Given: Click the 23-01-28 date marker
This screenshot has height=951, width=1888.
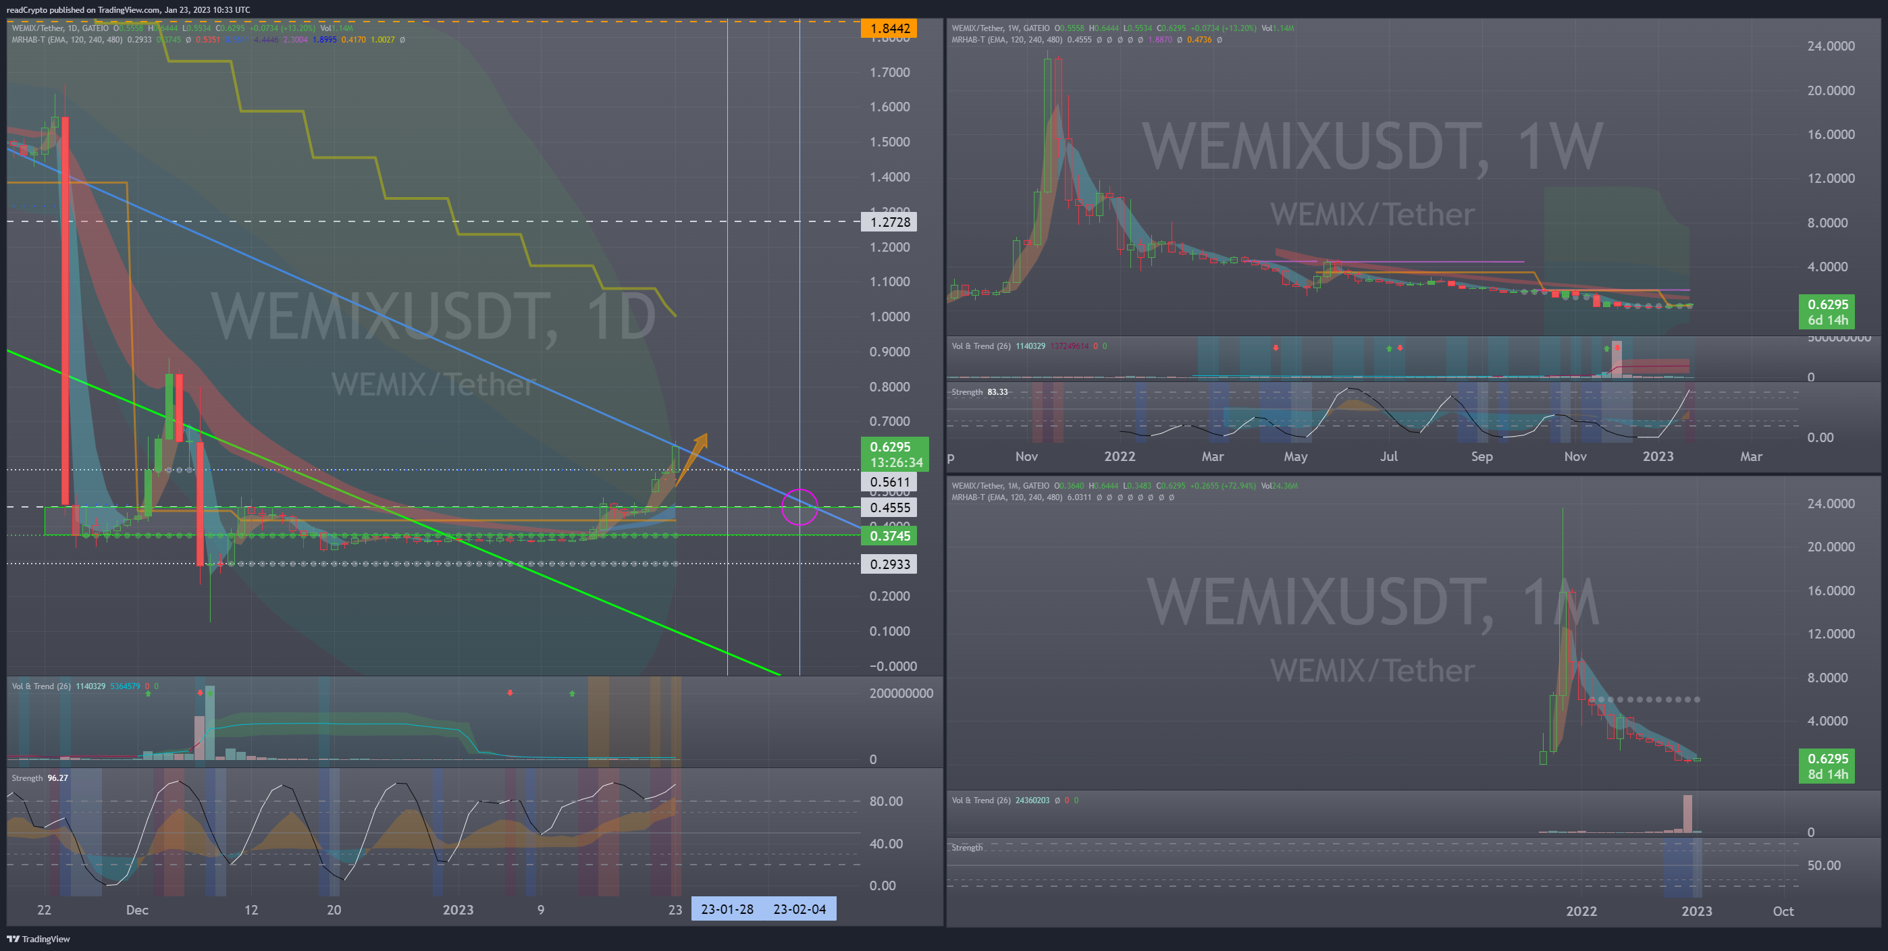Looking at the screenshot, I should (727, 909).
